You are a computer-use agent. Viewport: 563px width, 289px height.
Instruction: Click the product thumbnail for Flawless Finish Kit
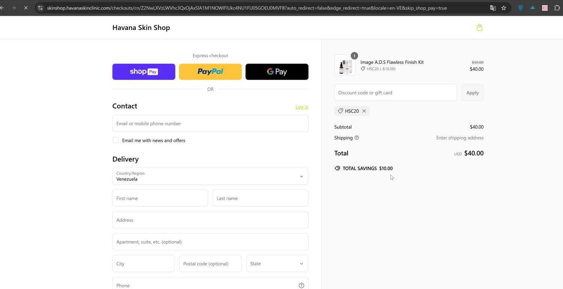point(345,65)
